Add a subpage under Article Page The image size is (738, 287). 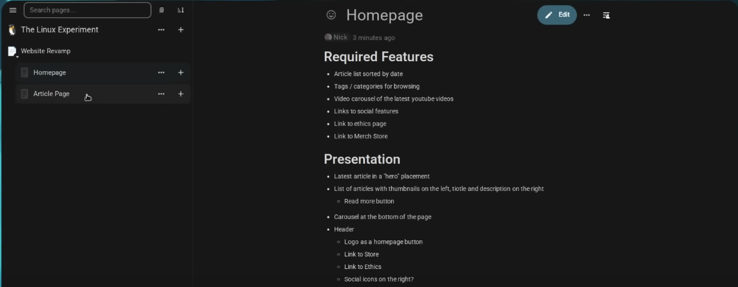(181, 94)
